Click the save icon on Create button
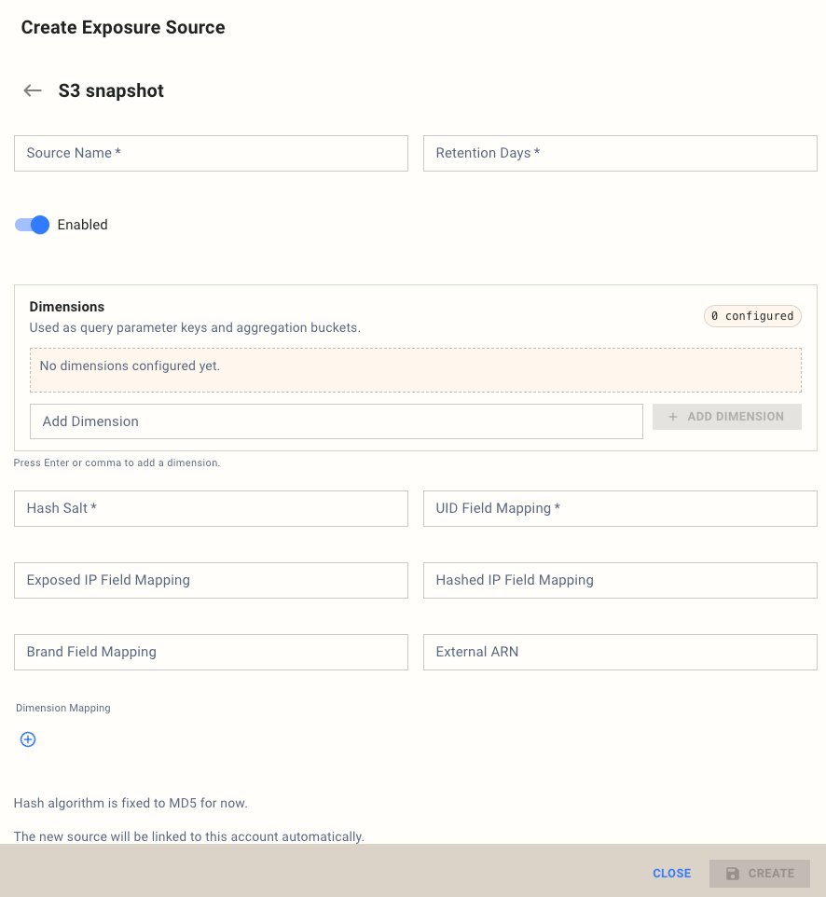The width and height of the screenshot is (826, 897). pyautogui.click(x=733, y=874)
